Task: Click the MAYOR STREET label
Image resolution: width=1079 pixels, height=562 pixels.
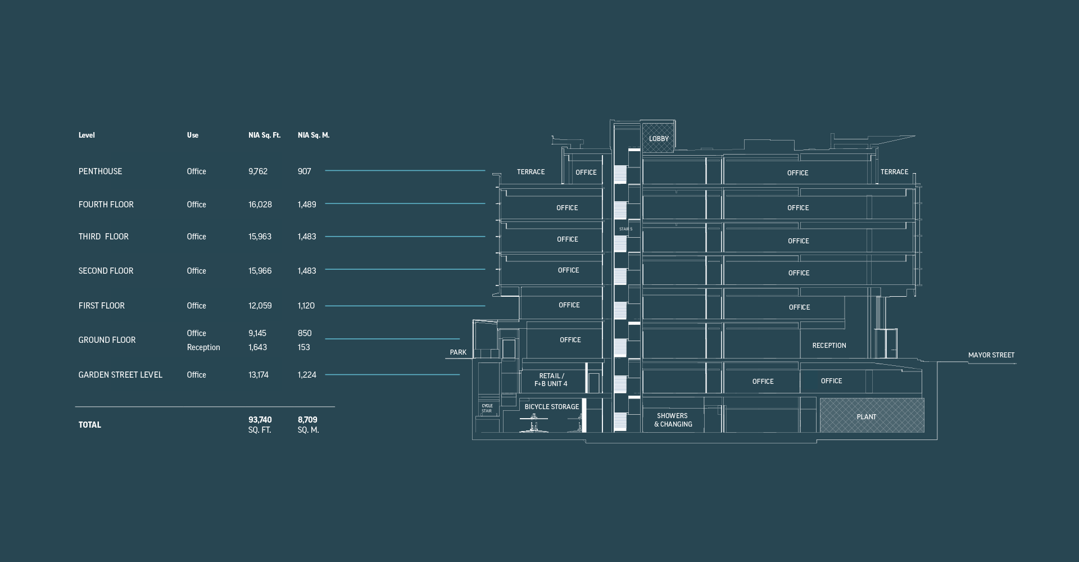Action: click(991, 355)
